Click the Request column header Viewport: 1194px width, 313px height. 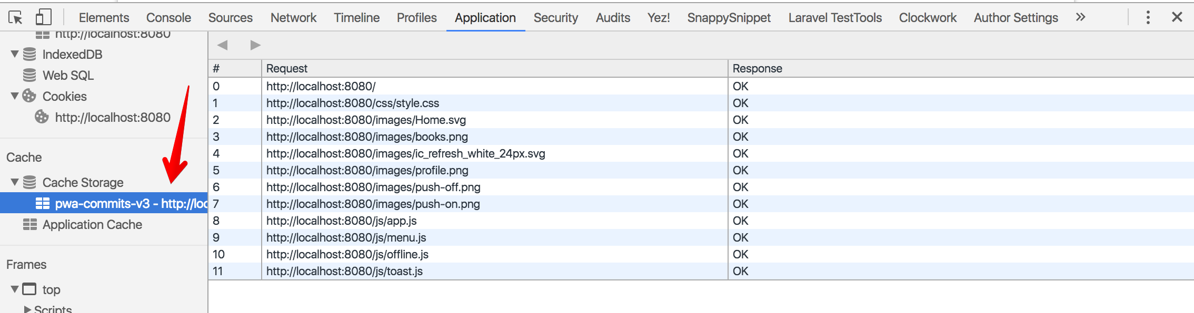(x=287, y=68)
